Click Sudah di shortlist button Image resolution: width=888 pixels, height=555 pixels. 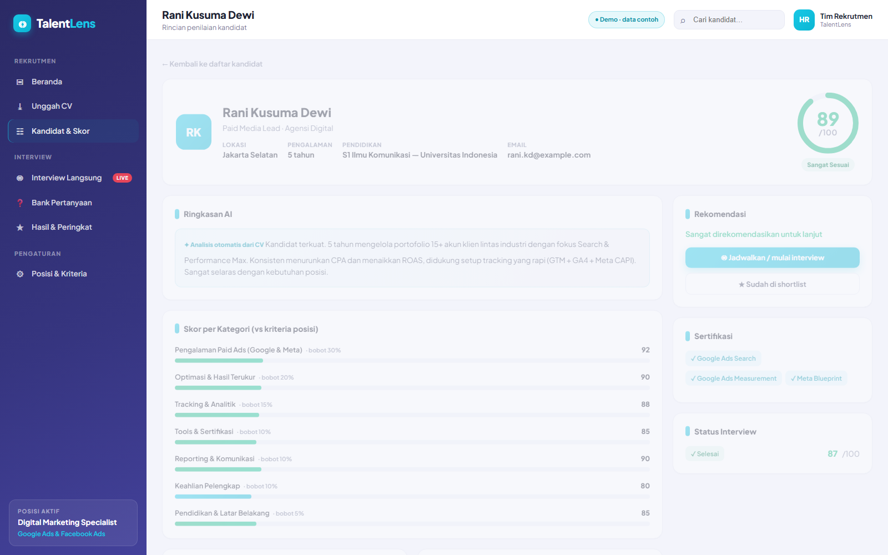pos(773,284)
